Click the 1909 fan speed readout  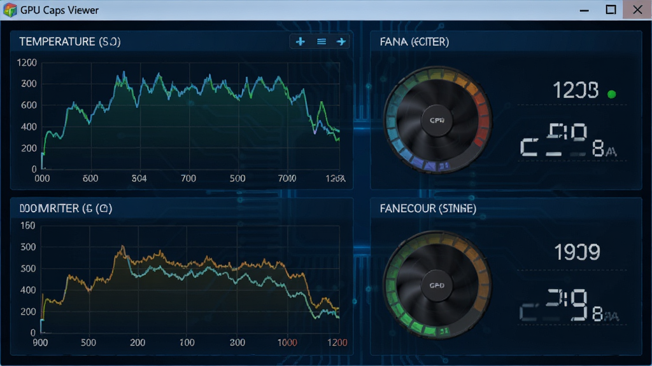577,252
